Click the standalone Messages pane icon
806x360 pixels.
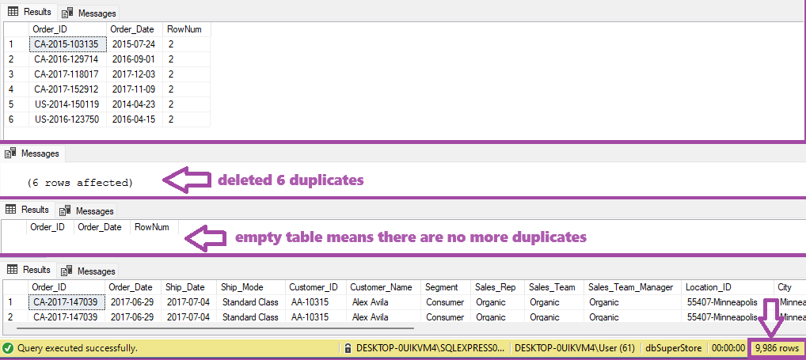(x=10, y=153)
